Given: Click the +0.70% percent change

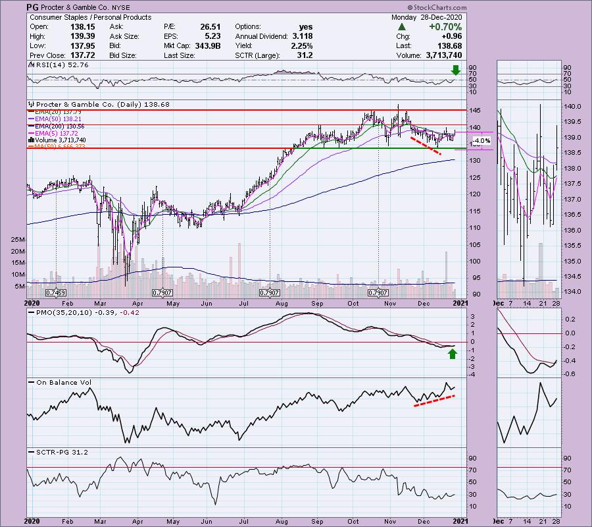Looking at the screenshot, I should click(x=445, y=27).
